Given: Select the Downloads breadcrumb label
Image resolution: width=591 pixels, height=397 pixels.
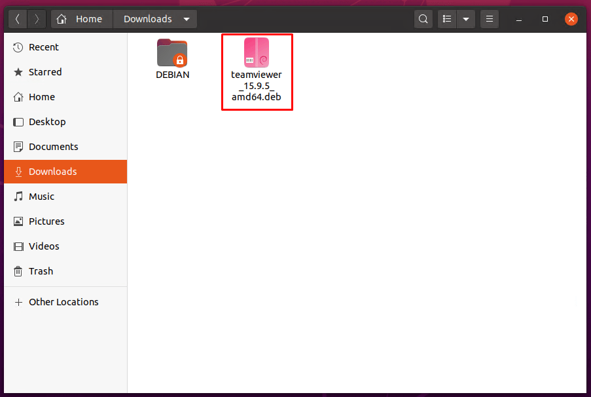Looking at the screenshot, I should (148, 19).
